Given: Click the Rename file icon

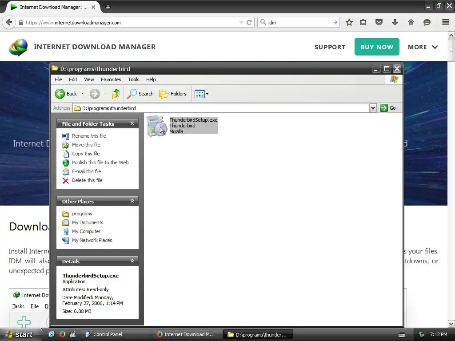Looking at the screenshot, I should (66, 136).
